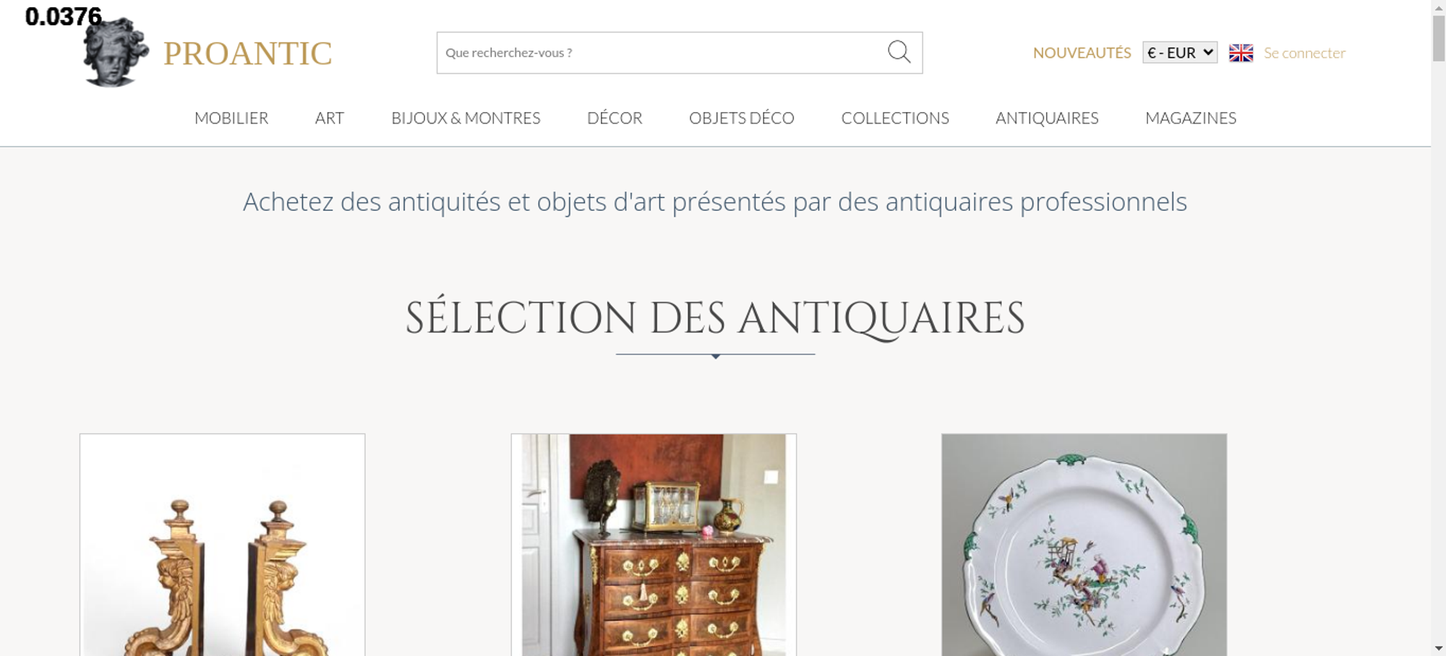Click the Se connecter login link
Viewport: 1446px width, 656px height.
click(x=1304, y=53)
